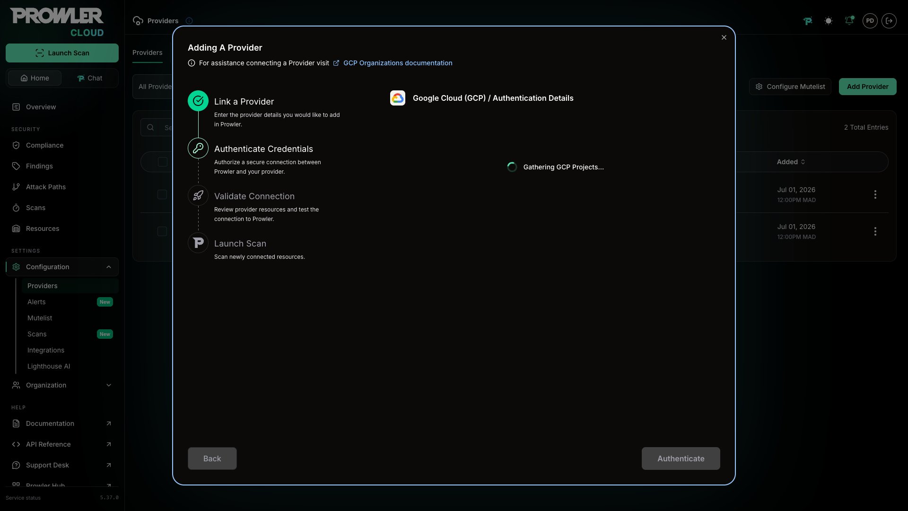The image size is (908, 511).
Task: Click the Resources icon
Action: click(16, 229)
